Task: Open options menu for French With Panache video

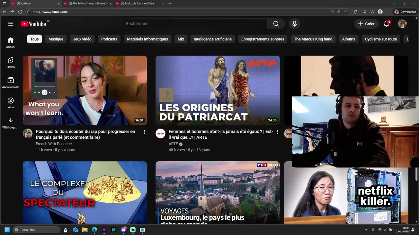Action: pos(144,132)
